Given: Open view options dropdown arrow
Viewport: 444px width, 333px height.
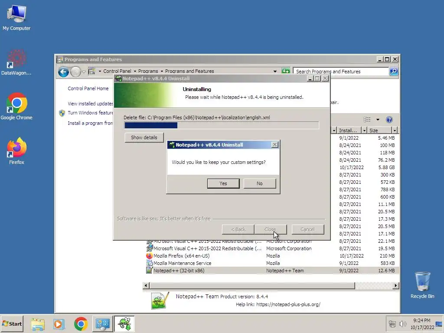Looking at the screenshot, I should tap(378, 120).
